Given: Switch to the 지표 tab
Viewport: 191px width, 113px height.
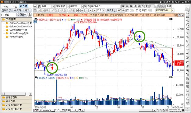Looking at the screenshot, I should click(x=15, y=6).
